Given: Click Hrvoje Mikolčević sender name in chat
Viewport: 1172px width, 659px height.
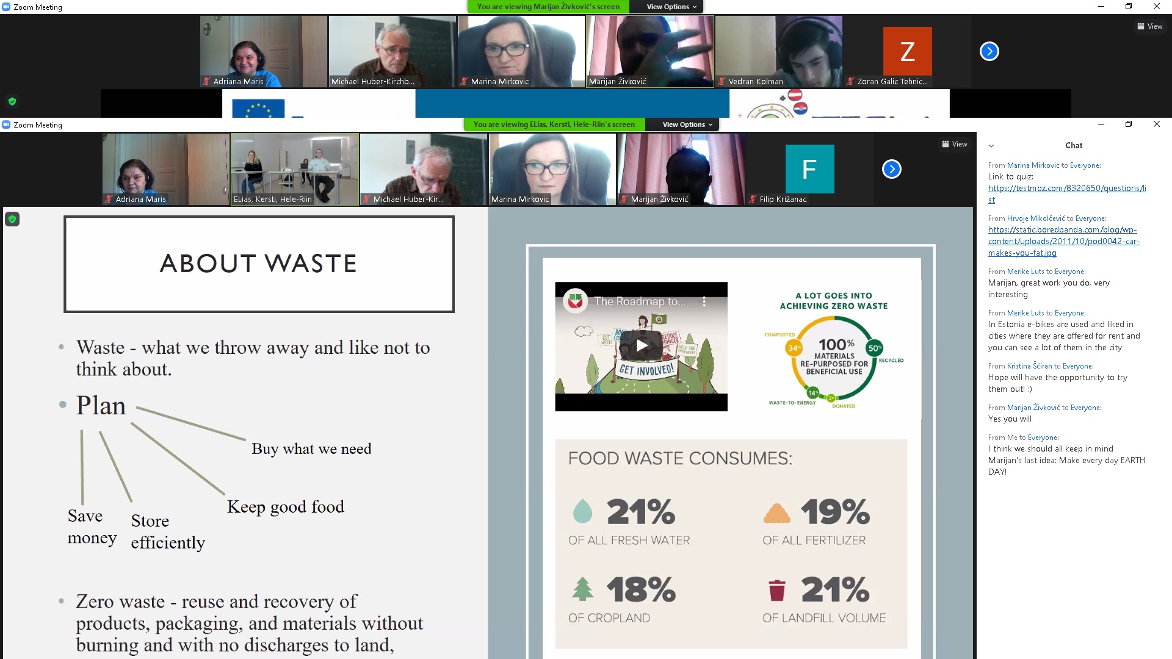Looking at the screenshot, I should point(1036,218).
